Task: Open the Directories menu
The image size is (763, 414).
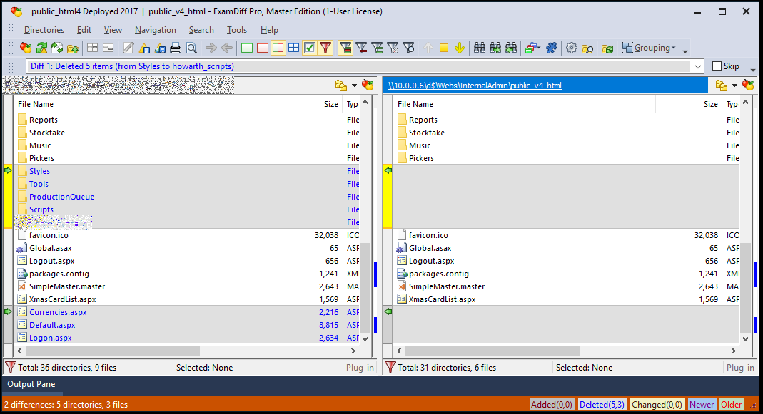Action: point(44,30)
